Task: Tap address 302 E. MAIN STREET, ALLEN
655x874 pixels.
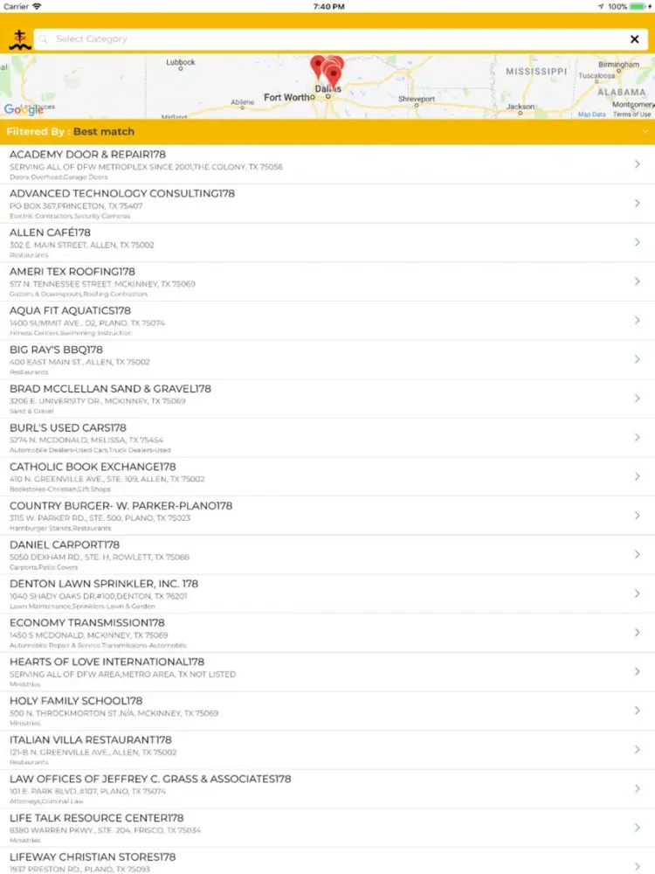Action: (82, 245)
